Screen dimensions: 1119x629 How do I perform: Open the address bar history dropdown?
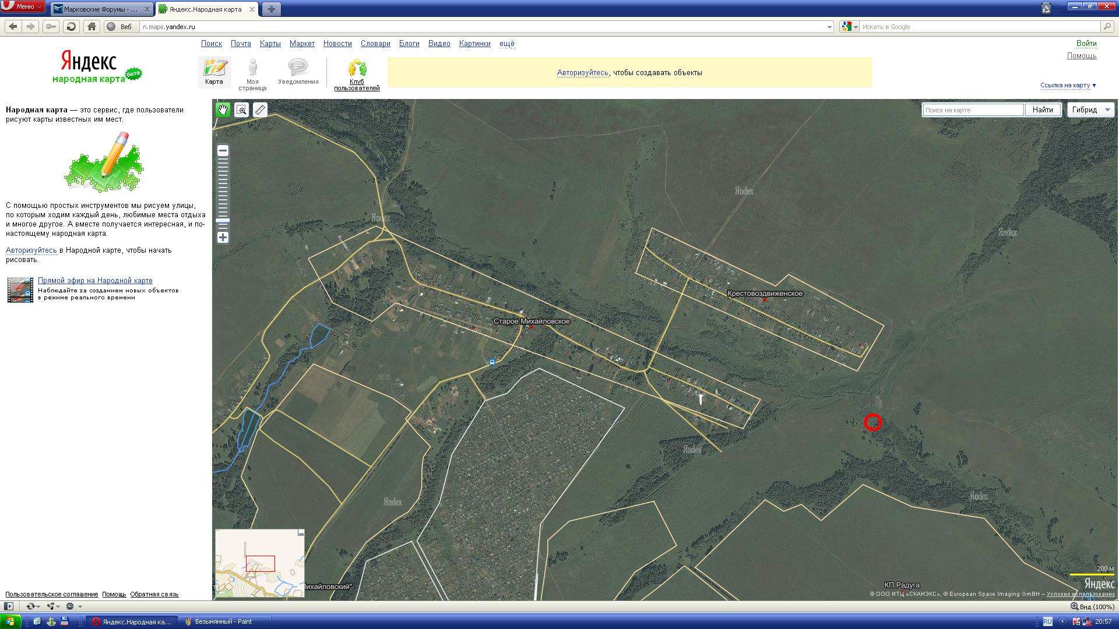pyautogui.click(x=829, y=27)
